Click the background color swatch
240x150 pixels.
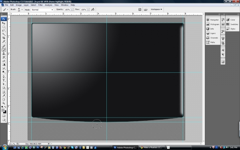[x=5, y=112]
